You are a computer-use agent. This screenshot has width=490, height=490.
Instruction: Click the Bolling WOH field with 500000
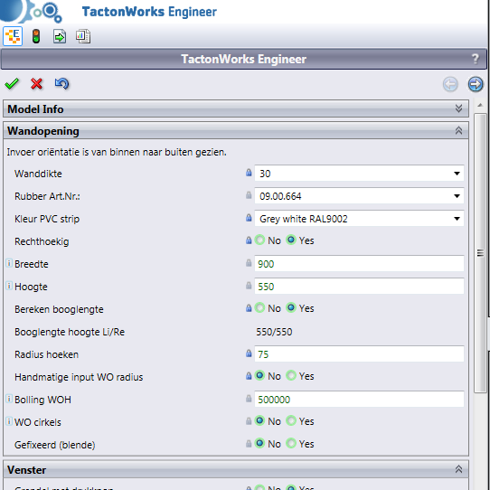(359, 399)
